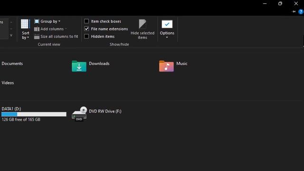The width and height of the screenshot is (304, 171).
Task: Click the Add columns button
Action: click(50, 29)
